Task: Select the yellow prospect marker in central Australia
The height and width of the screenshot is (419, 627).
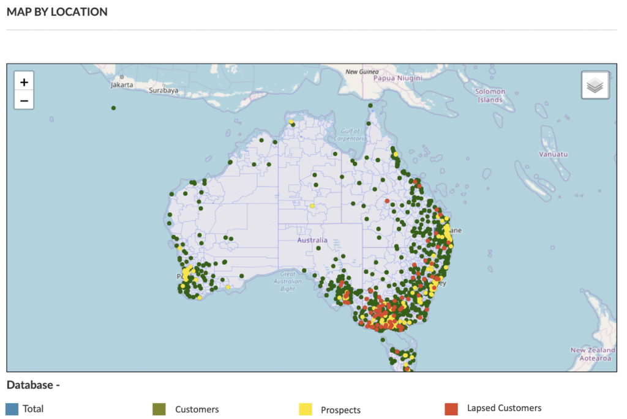Action: [312, 206]
